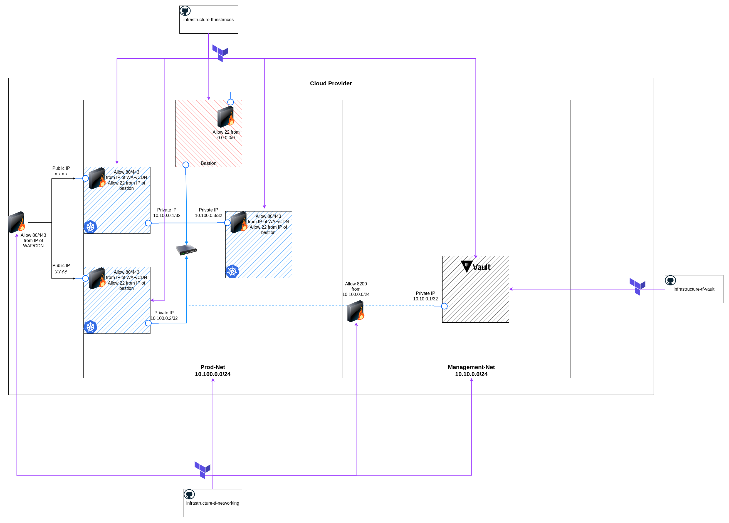
Task: Select firewall icon of the 10.100.0.3/32 node
Action: (x=239, y=222)
